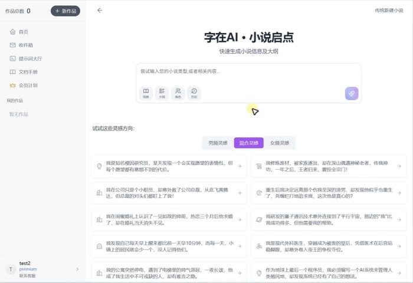This screenshot has width=413, height=283.
Task: Click the 信息 book icon button
Action: point(146,93)
